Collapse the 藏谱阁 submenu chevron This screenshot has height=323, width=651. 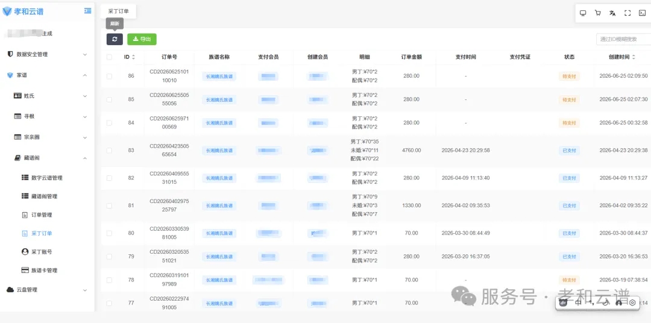[85, 158]
